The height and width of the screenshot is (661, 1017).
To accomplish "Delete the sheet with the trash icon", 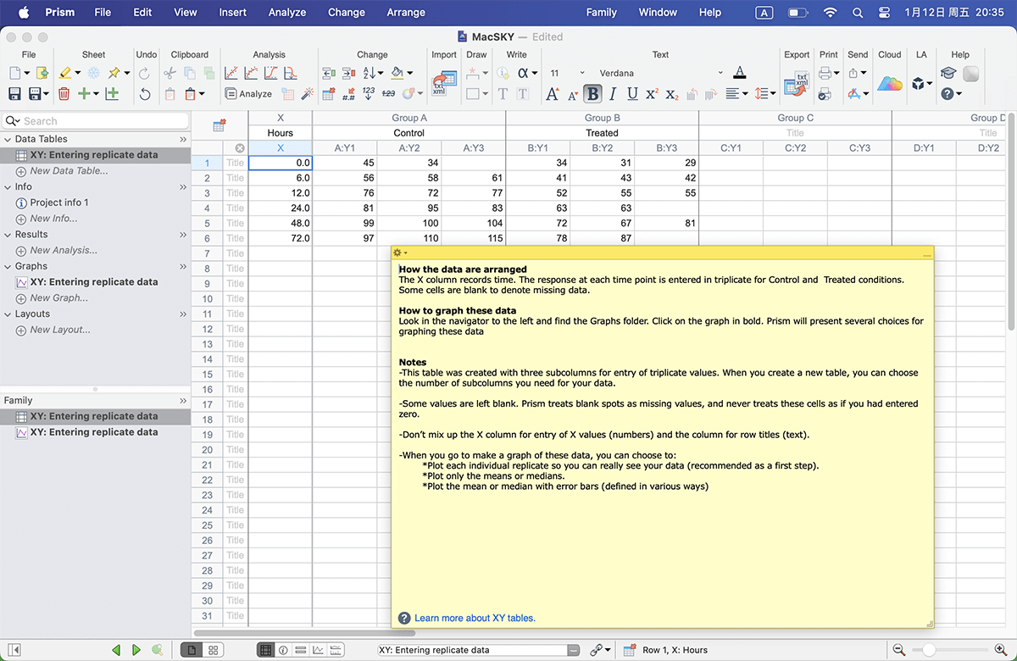I will click(x=64, y=93).
